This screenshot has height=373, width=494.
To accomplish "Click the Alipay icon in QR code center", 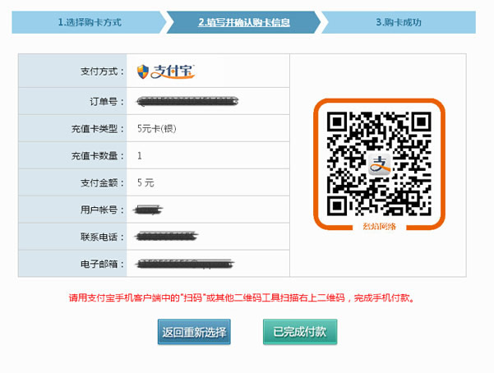I will [380, 164].
